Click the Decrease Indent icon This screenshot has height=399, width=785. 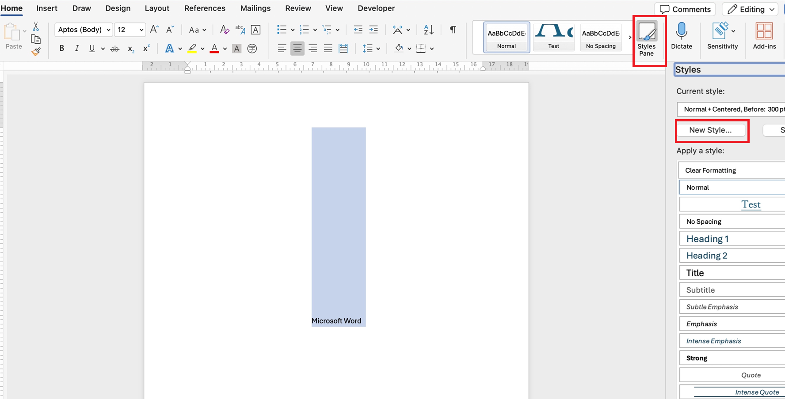[358, 30]
